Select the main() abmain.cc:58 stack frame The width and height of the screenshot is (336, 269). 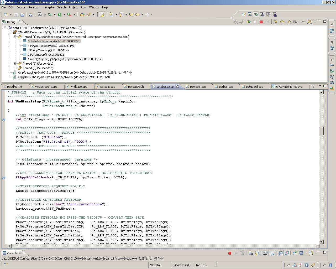(x=65, y=59)
